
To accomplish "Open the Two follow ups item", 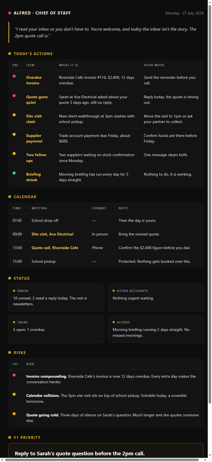I will pyautogui.click(x=36, y=158).
